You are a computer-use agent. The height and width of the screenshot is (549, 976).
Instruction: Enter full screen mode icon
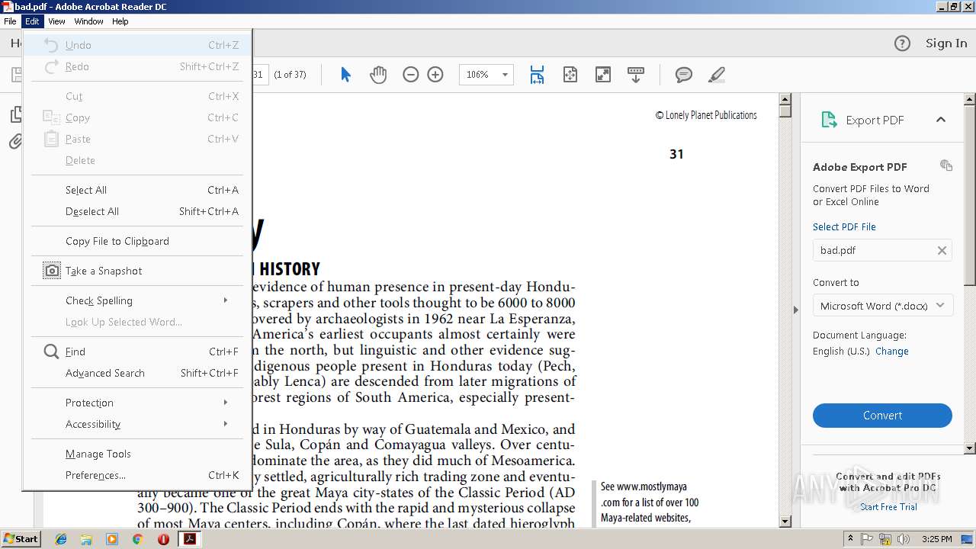[602, 75]
